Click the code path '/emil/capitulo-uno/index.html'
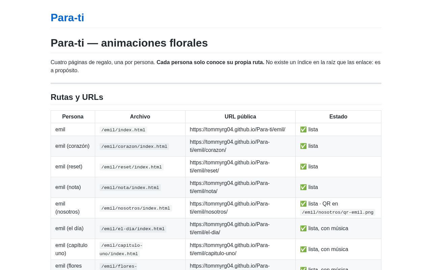The width and height of the screenshot is (432, 270). click(x=121, y=249)
